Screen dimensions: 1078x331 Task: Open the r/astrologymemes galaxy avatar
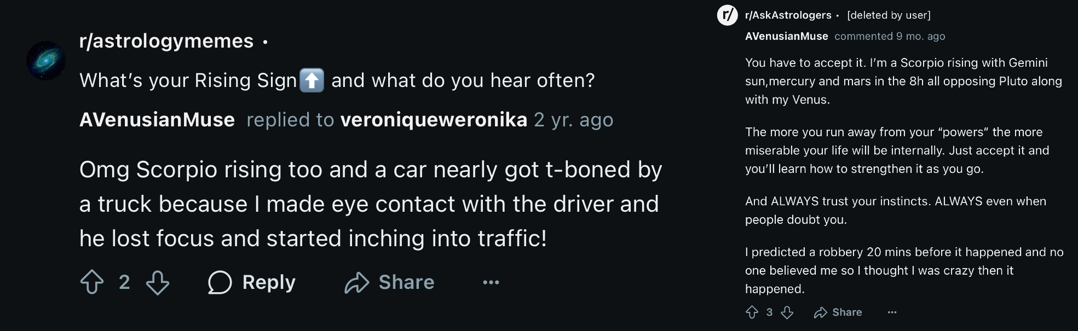coord(46,61)
